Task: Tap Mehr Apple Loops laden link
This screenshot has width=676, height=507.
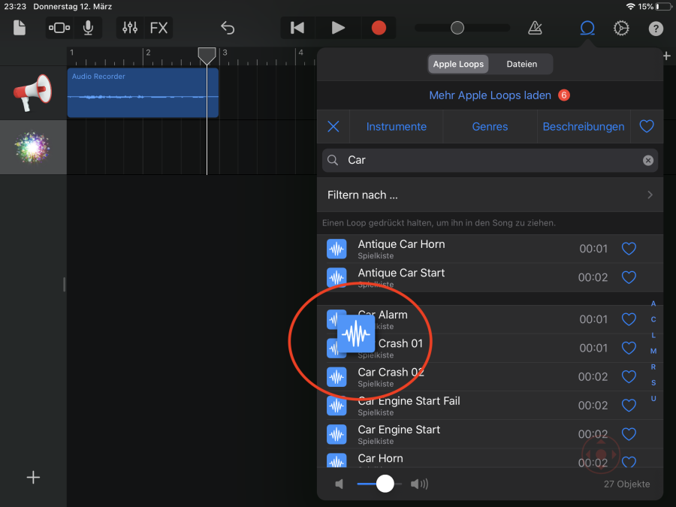Action: 490,95
